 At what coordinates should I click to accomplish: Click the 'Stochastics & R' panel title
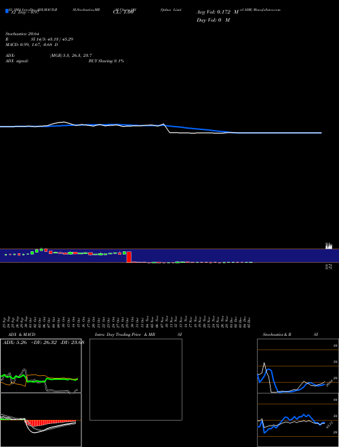[x=277, y=335]
